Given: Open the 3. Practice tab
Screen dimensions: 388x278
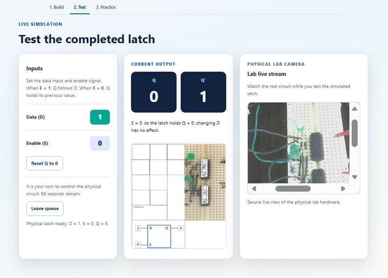Looking at the screenshot, I should point(106,7).
